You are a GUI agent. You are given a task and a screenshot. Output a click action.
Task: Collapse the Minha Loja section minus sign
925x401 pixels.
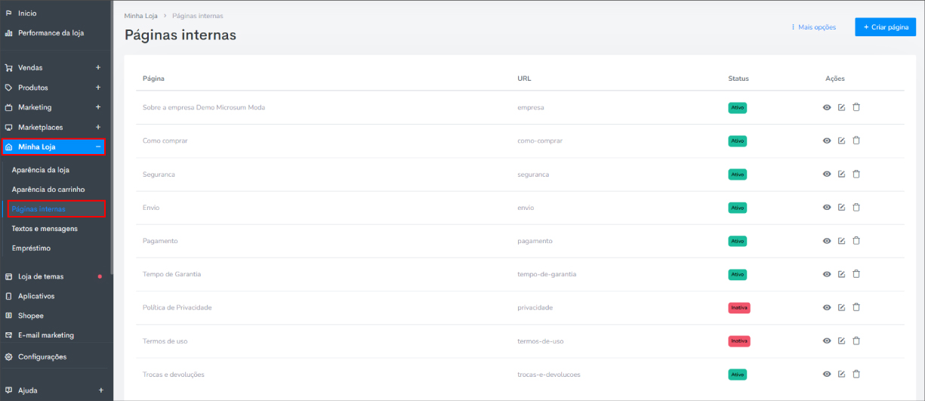coord(98,147)
